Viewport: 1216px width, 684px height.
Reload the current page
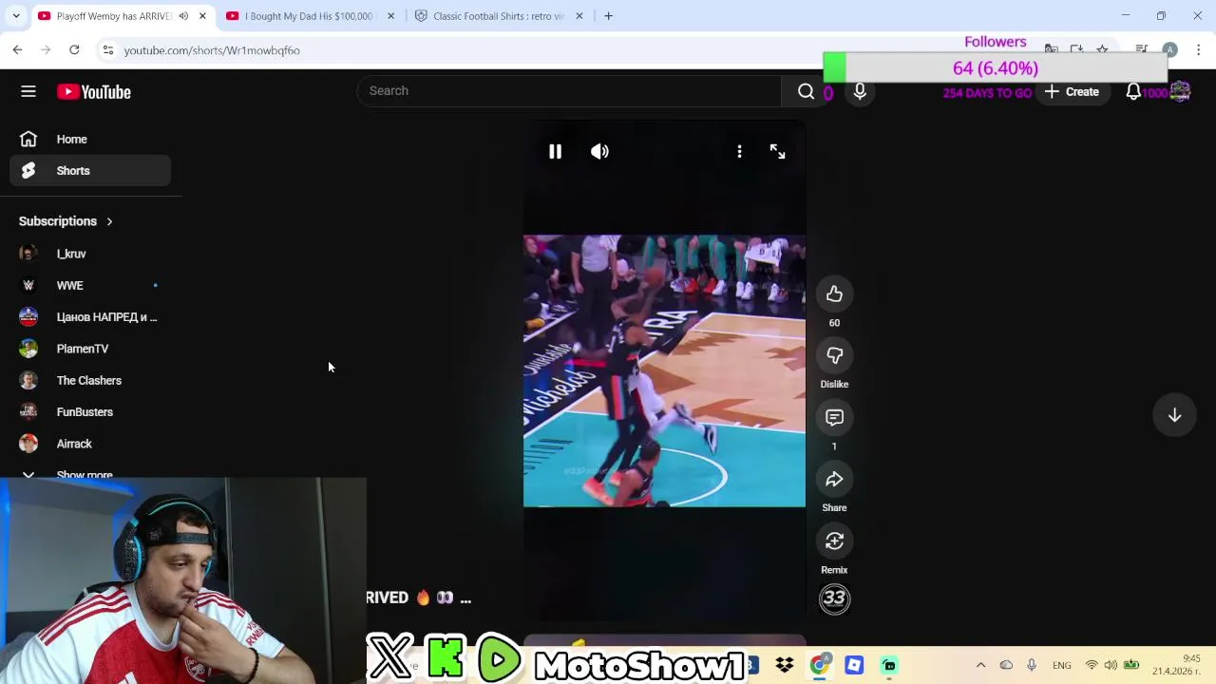coord(74,49)
